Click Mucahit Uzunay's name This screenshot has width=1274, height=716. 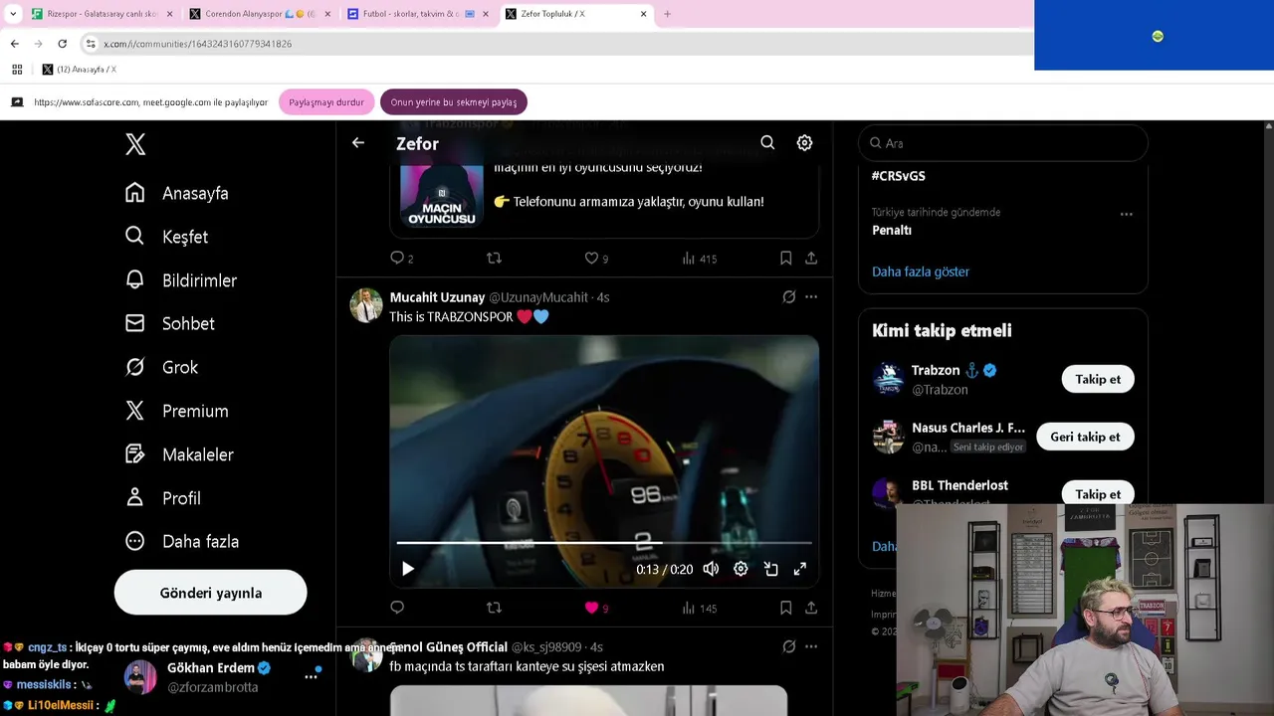437,297
